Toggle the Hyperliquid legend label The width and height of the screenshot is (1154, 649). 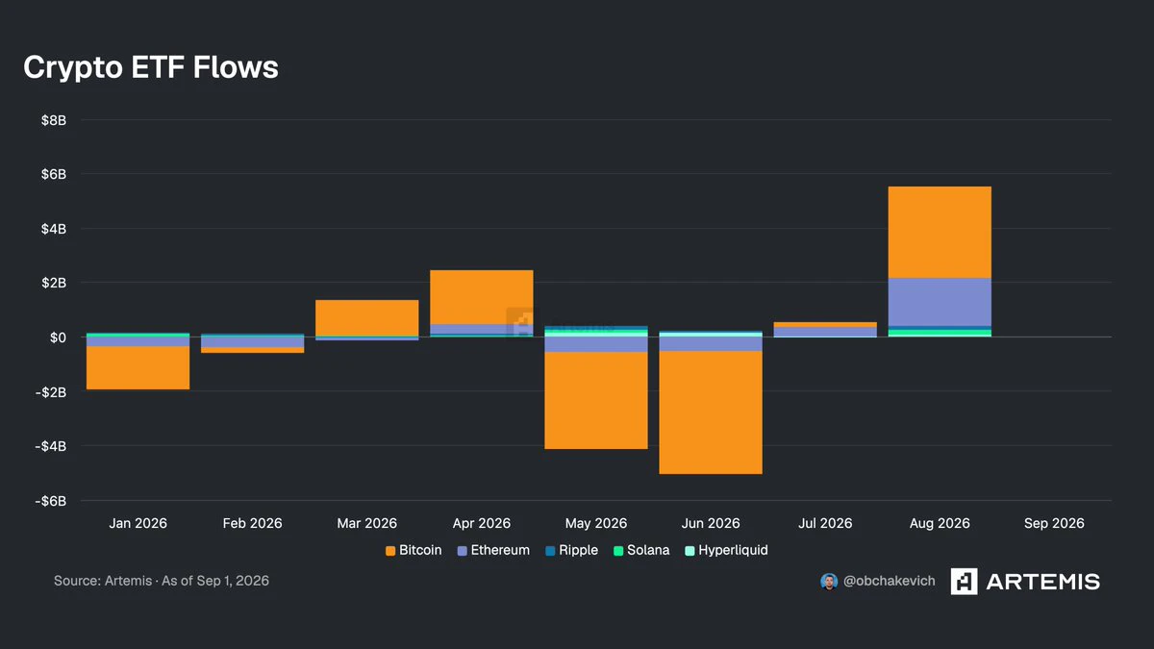pos(733,551)
